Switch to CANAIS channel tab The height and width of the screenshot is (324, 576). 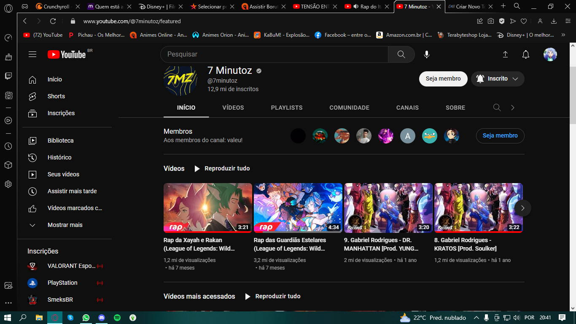coord(407,108)
